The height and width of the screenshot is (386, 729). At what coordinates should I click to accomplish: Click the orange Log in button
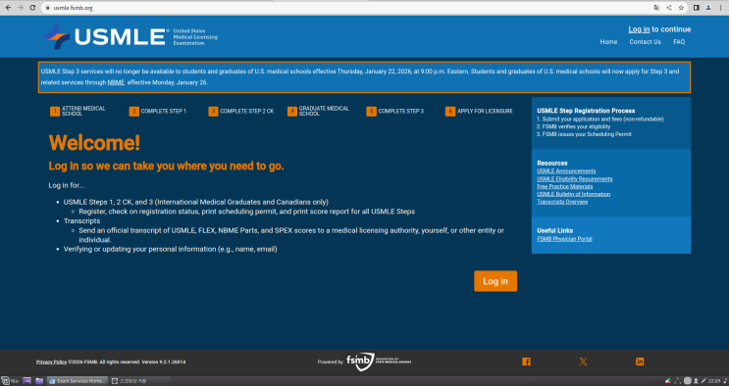point(495,281)
